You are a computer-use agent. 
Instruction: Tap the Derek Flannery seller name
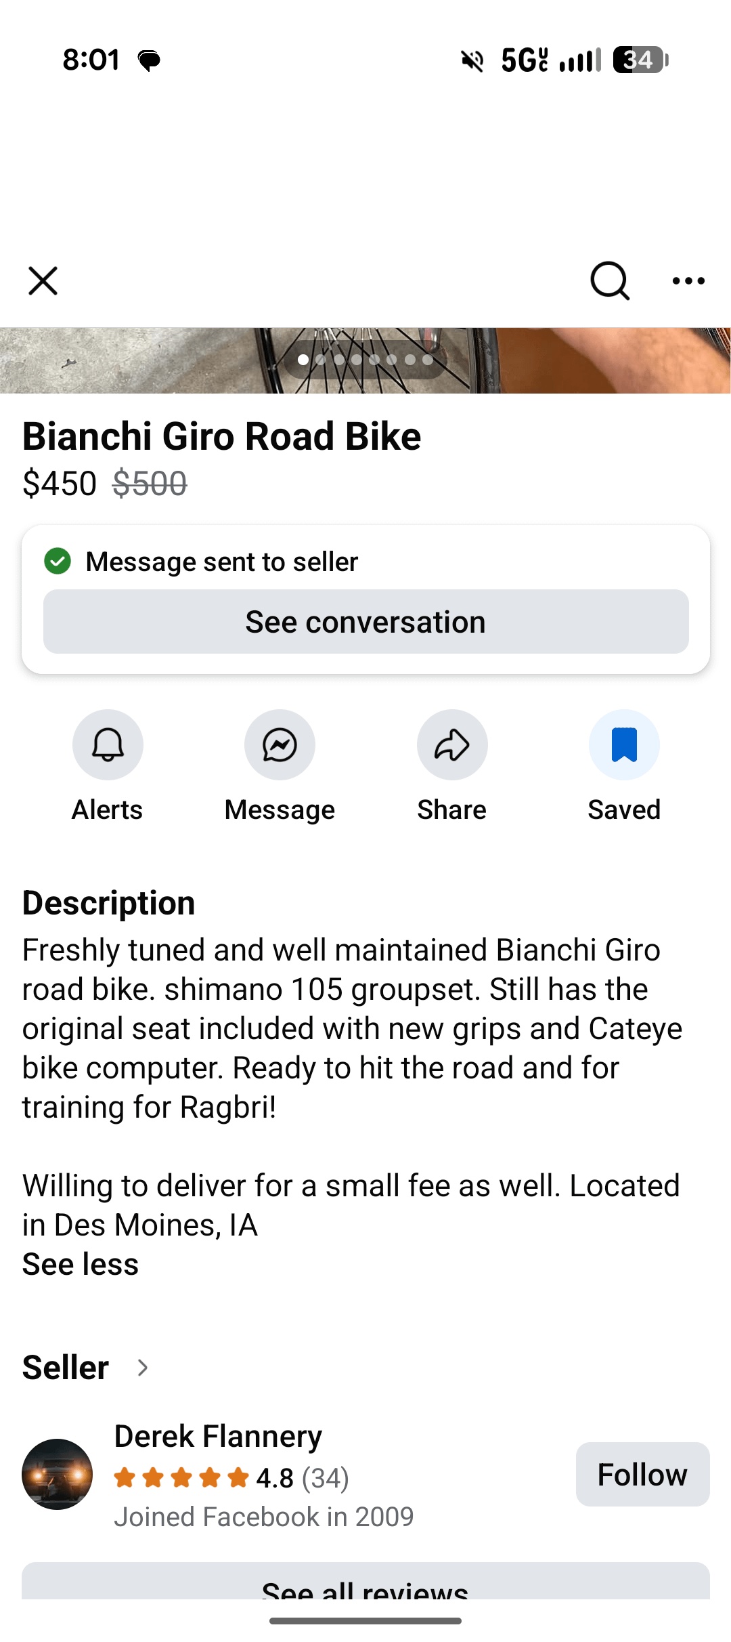[218, 1436]
